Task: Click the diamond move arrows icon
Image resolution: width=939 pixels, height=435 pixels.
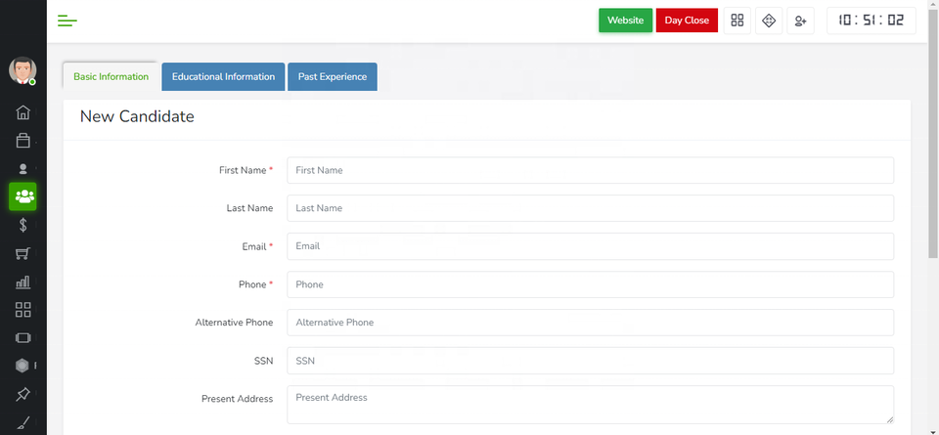Action: 769,21
